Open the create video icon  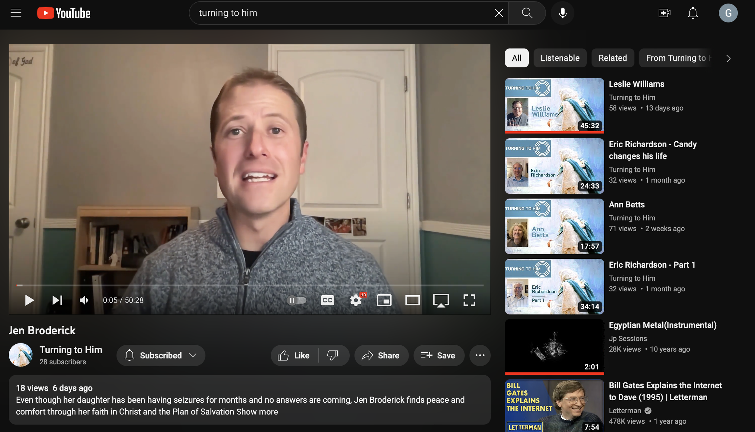[x=664, y=13]
